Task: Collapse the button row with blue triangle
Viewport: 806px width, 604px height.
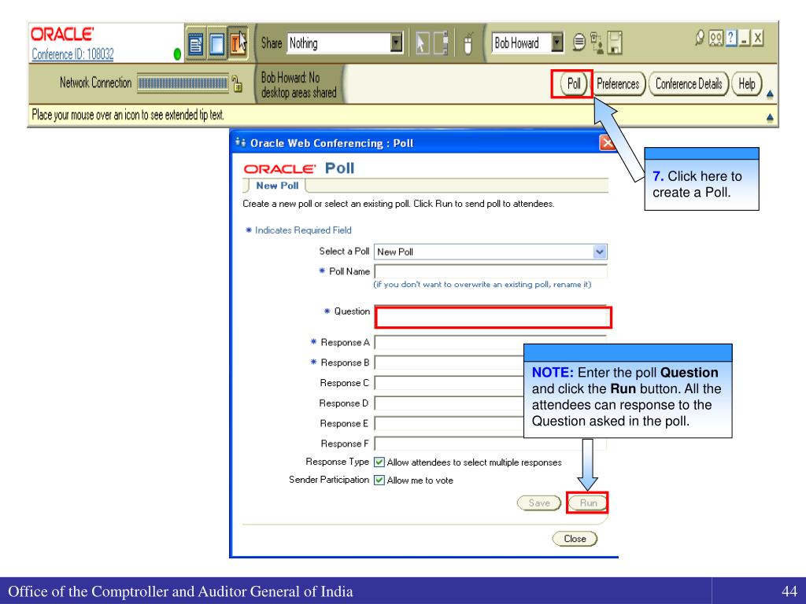Action: (770, 94)
